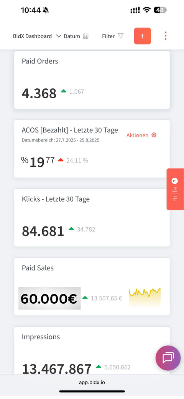Tap the app.bidx.io address bar
Image resolution: width=184 pixels, height=399 pixels.
92,382
